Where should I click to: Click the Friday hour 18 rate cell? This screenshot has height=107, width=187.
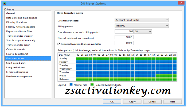coord(154,76)
